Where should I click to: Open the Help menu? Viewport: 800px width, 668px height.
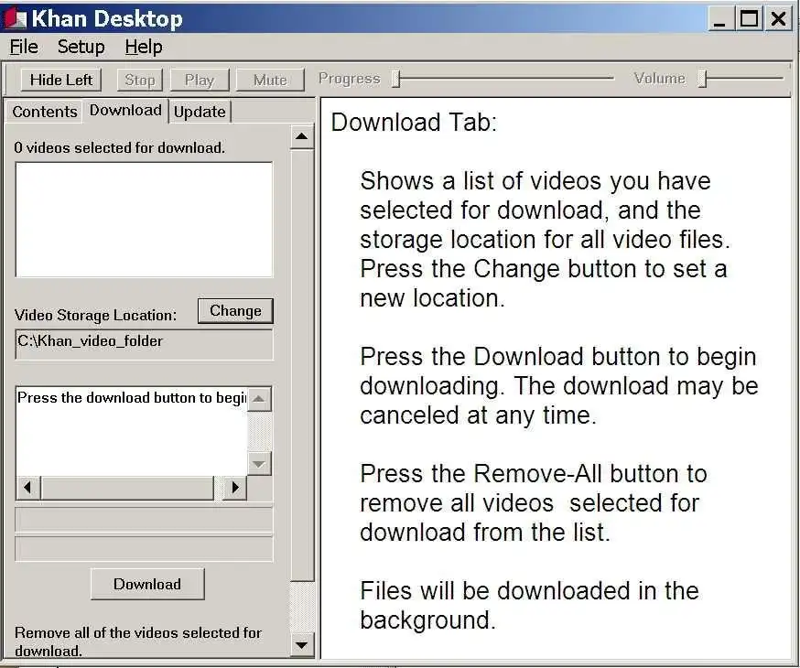point(144,47)
